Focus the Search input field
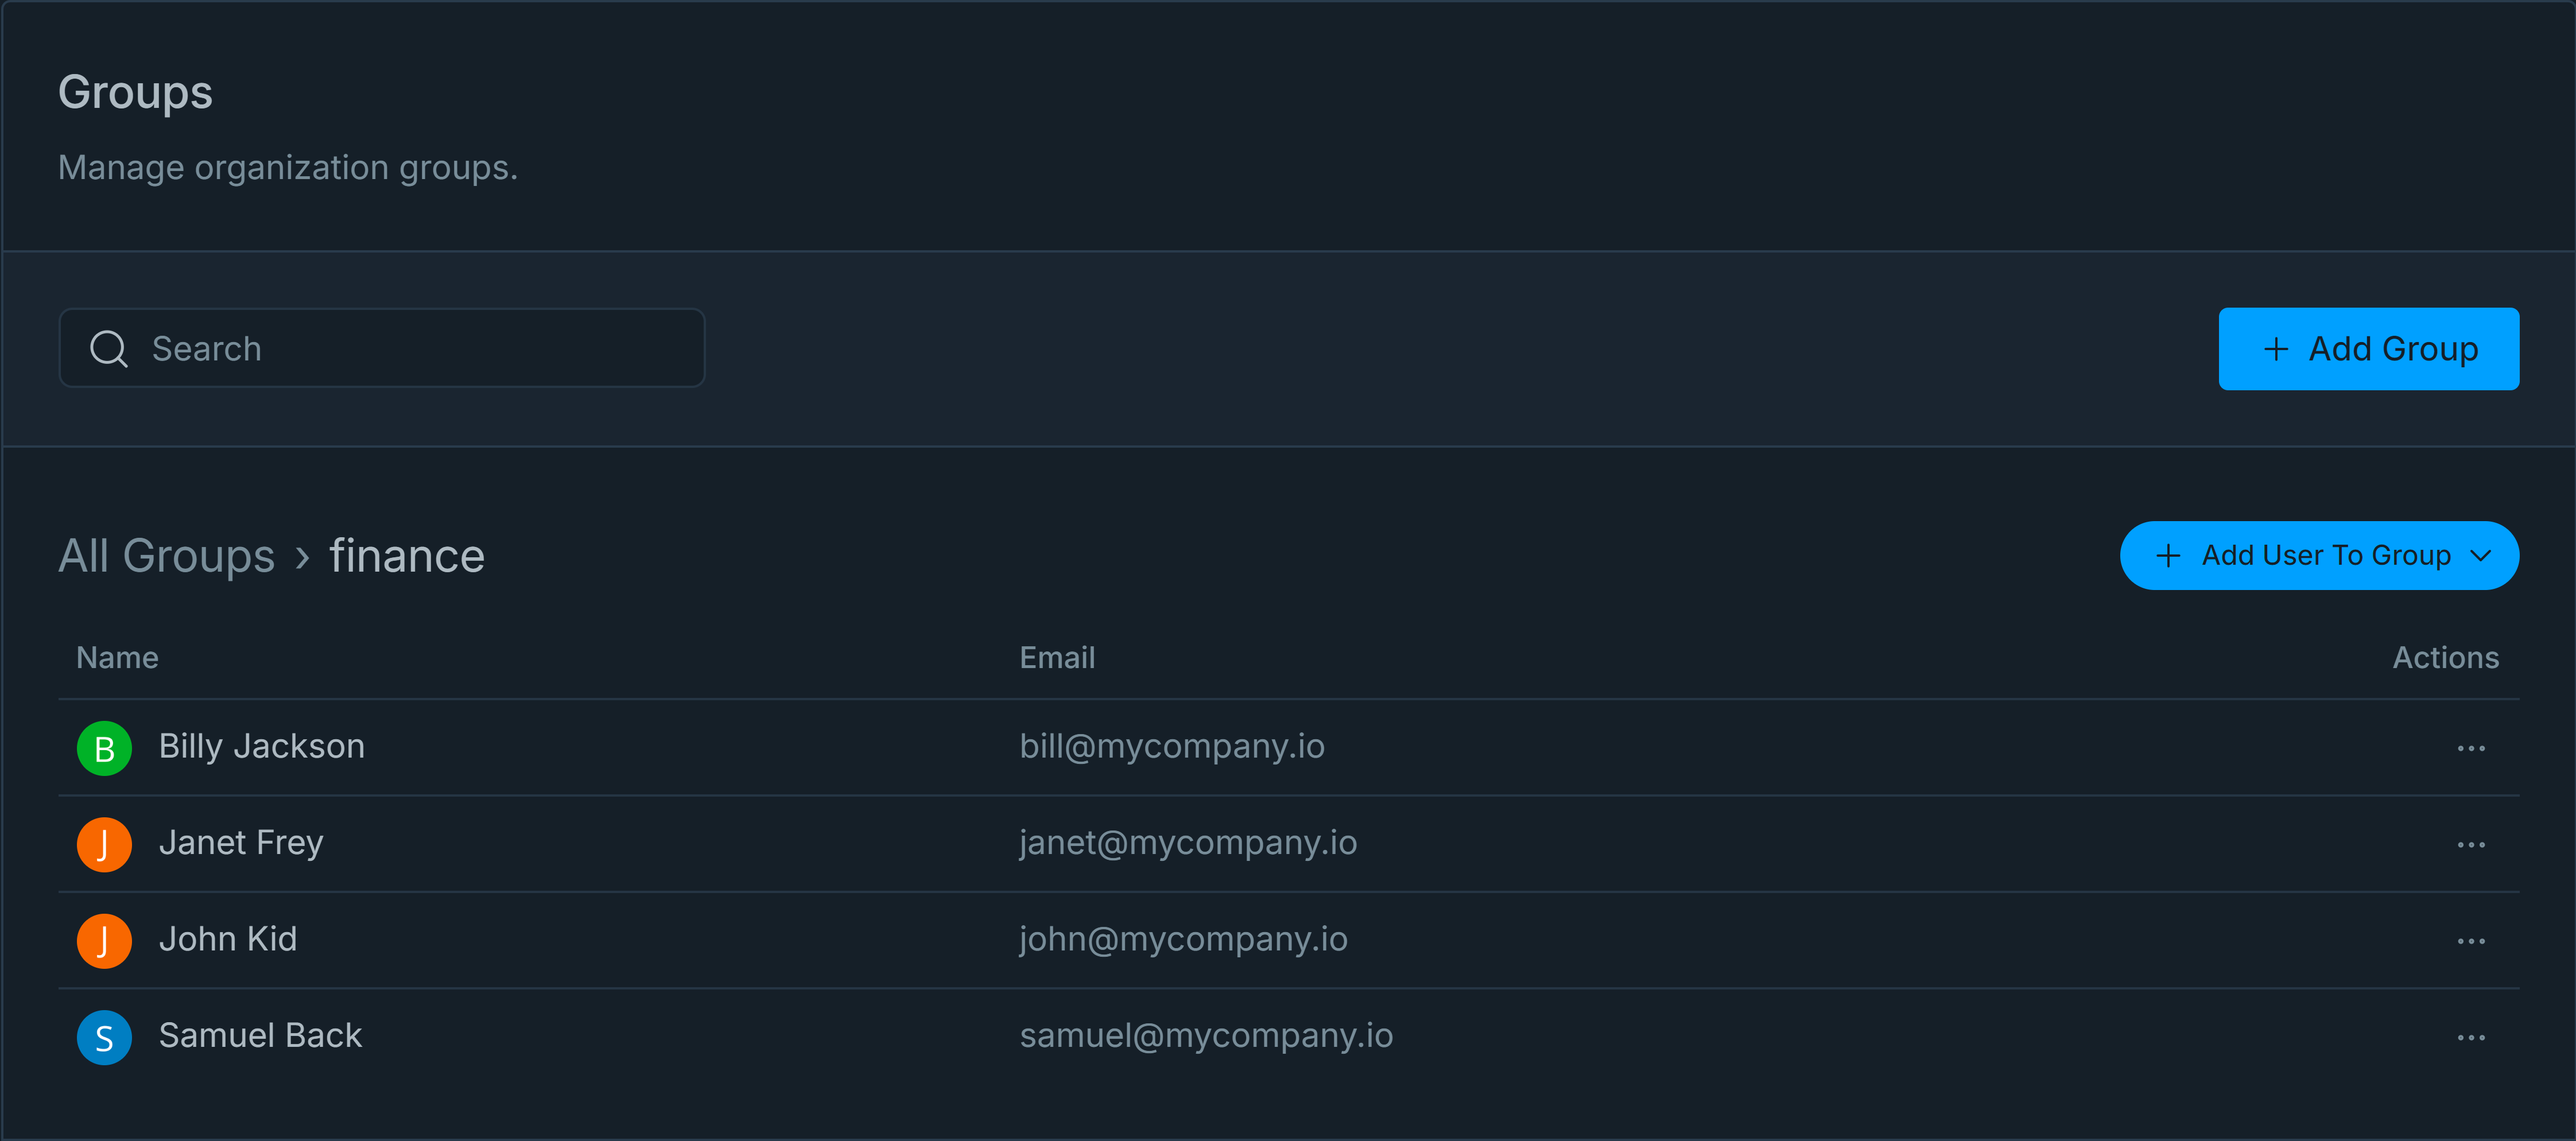 (x=382, y=348)
